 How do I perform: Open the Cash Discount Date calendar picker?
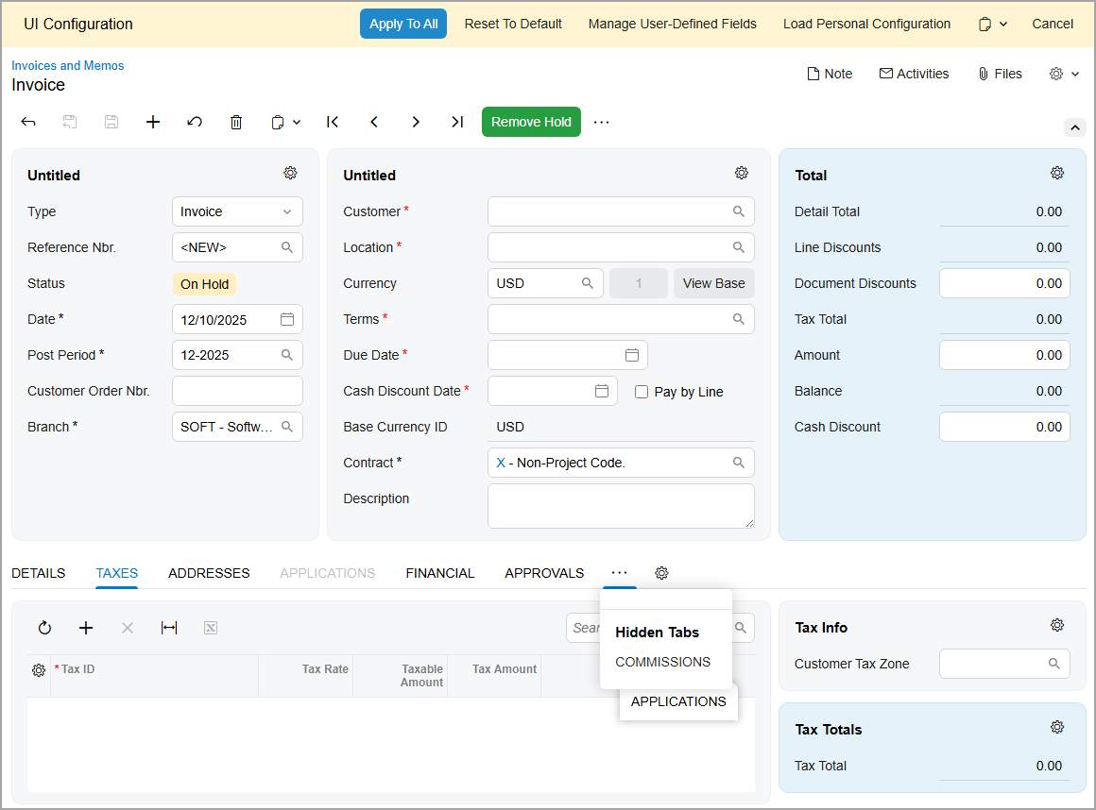pyautogui.click(x=602, y=390)
